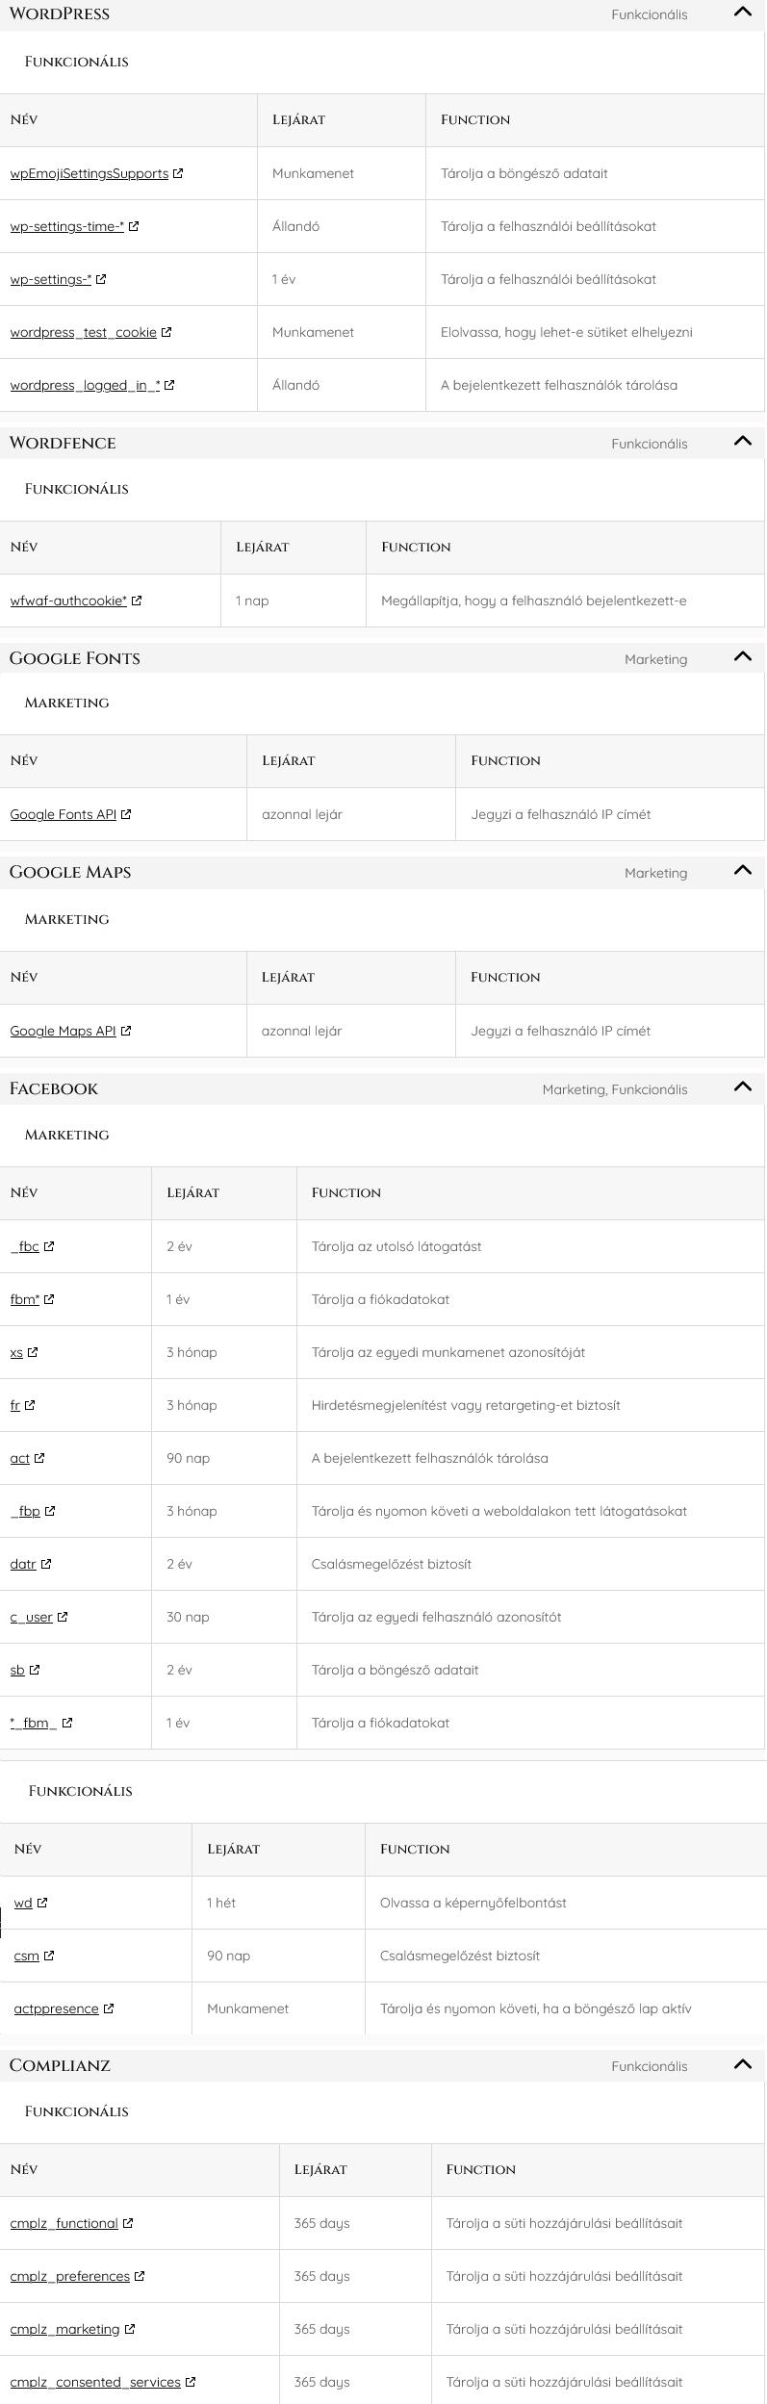Click external link icon next to cmplz_marketing
Screen dimensions: 767x2404
[130, 2330]
